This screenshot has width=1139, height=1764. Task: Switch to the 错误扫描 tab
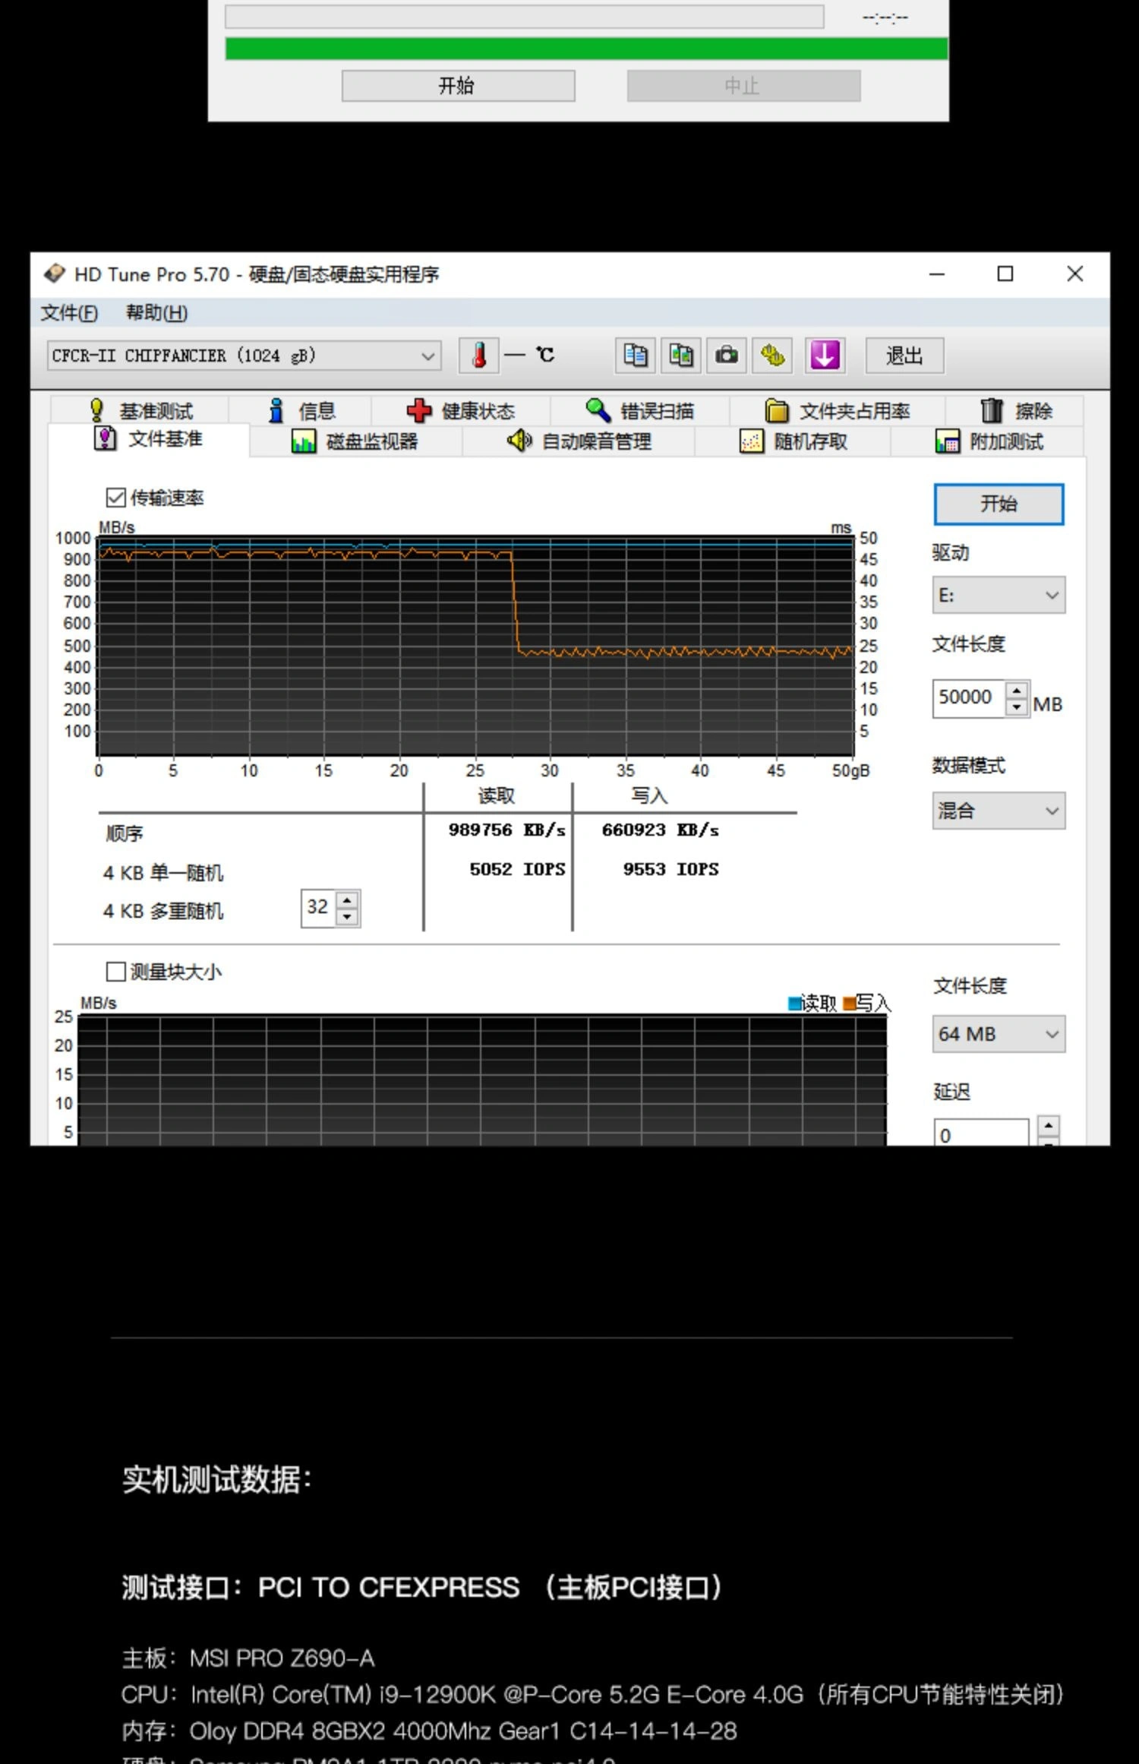pyautogui.click(x=639, y=410)
